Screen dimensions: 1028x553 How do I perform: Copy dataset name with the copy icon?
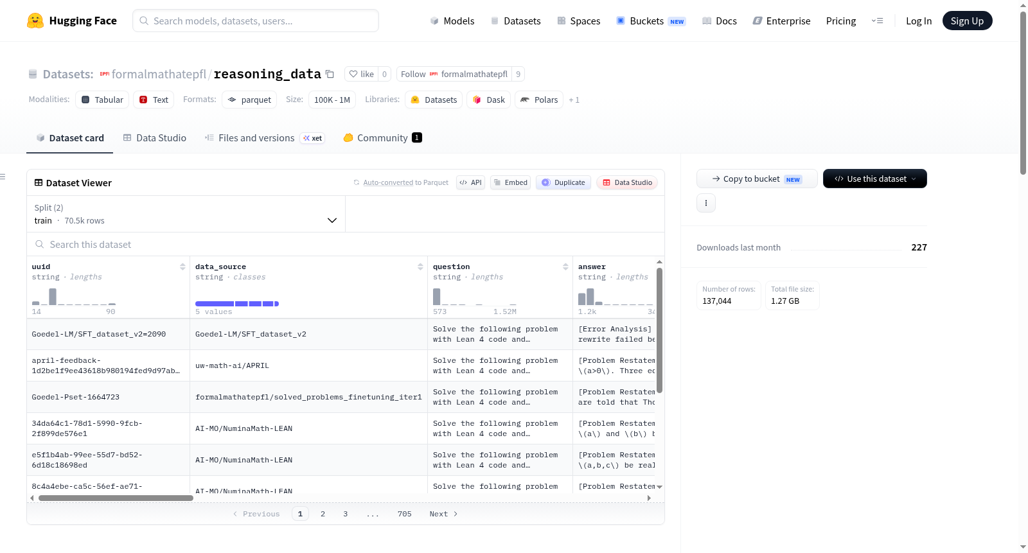tap(330, 74)
